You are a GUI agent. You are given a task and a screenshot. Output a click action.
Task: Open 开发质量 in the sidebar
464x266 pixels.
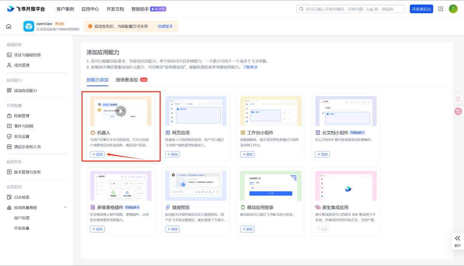(x=21, y=228)
